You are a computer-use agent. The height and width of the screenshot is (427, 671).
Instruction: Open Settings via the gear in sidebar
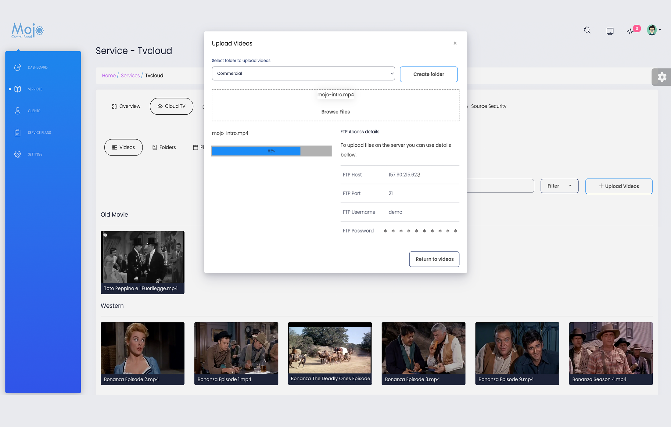pyautogui.click(x=17, y=154)
